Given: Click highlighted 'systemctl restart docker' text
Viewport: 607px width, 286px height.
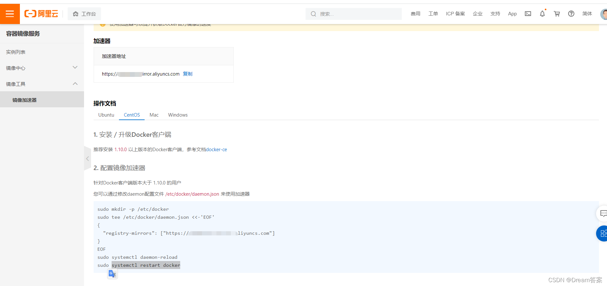Looking at the screenshot, I should [x=146, y=265].
